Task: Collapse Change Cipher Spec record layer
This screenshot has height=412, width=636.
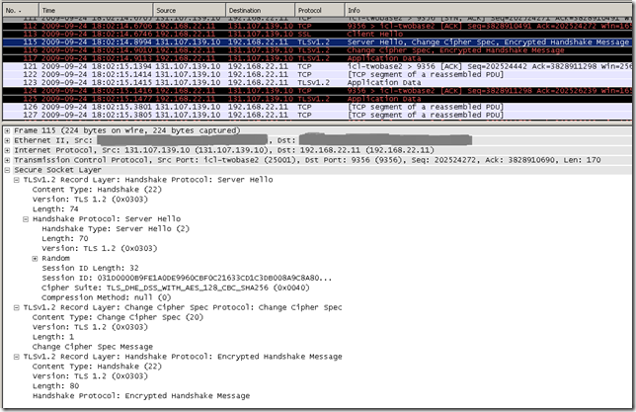Action: coord(17,307)
